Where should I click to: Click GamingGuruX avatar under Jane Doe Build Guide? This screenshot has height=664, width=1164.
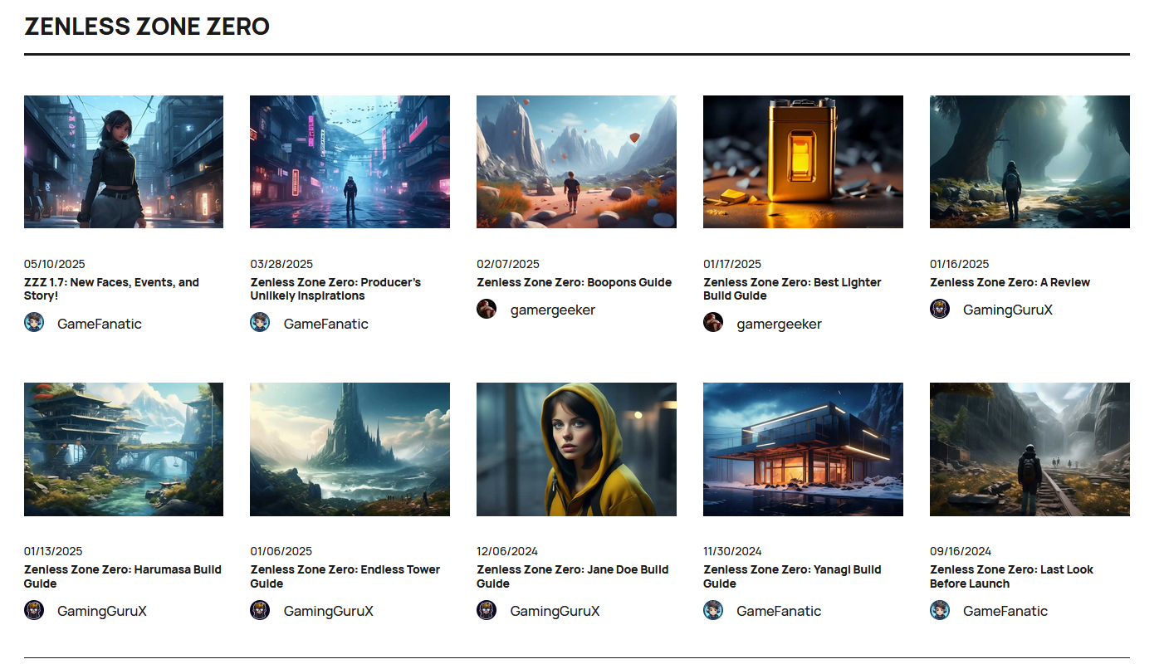click(487, 610)
